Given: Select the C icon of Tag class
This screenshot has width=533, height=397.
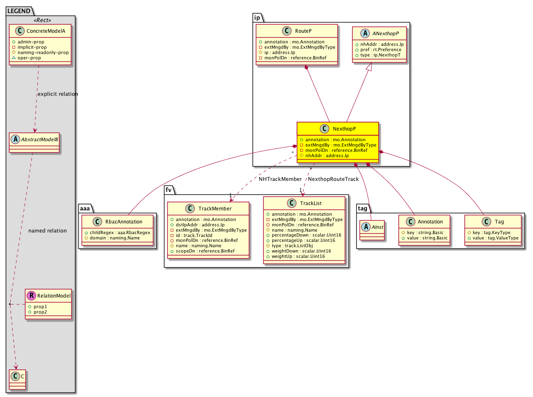Looking at the screenshot, I should coord(487,222).
